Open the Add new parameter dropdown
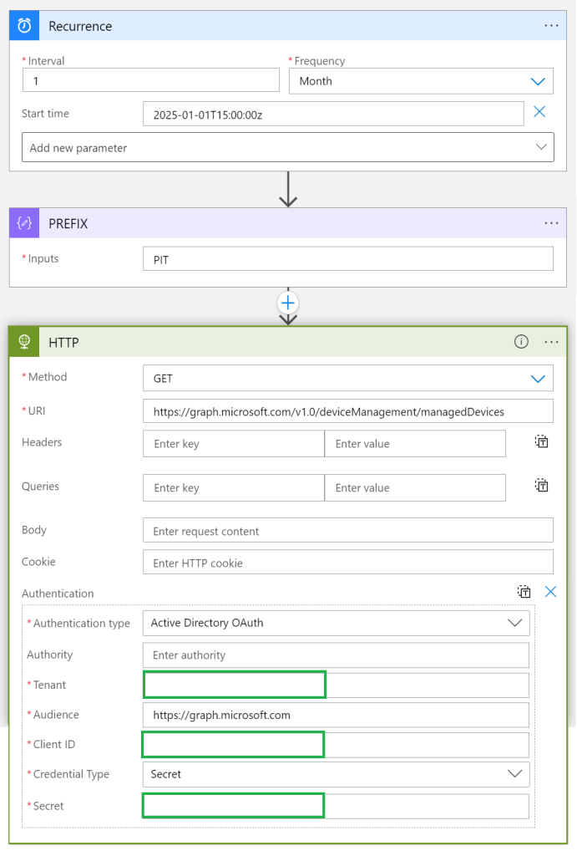The height and width of the screenshot is (856, 577). (x=287, y=147)
